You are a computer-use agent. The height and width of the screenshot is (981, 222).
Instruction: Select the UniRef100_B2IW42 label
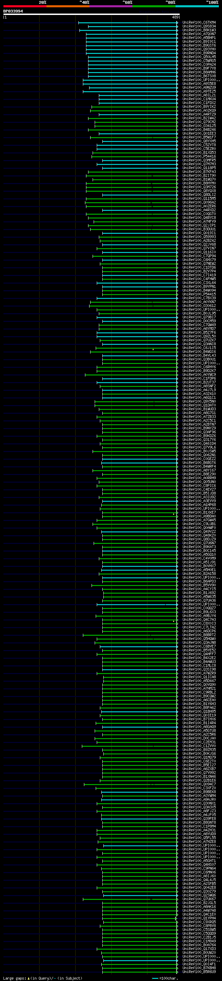coord(199,118)
